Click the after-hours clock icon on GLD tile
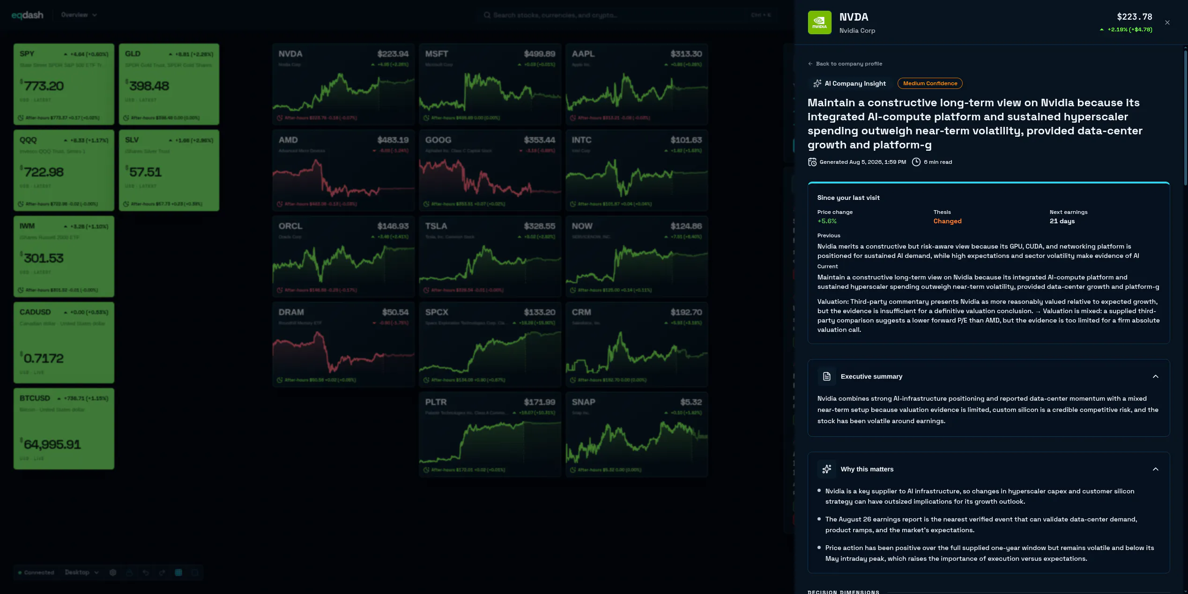1188x594 pixels. (x=126, y=118)
